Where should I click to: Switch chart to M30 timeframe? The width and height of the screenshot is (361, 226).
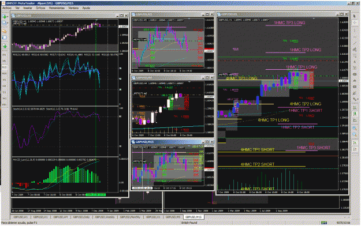coord(5,73)
